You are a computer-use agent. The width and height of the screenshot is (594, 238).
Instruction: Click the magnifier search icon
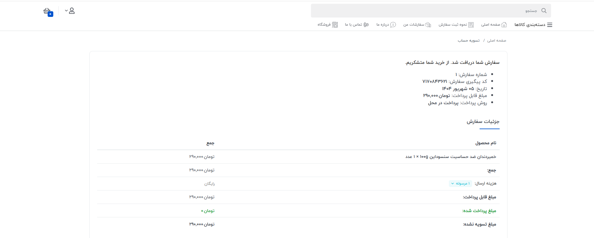tap(544, 11)
